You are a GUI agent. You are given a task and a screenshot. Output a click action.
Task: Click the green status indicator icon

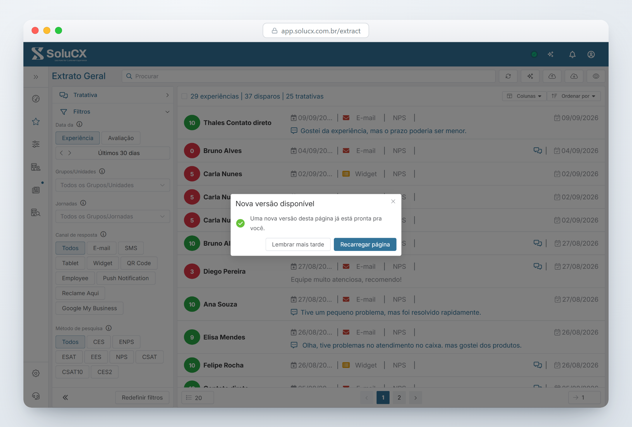pyautogui.click(x=534, y=54)
